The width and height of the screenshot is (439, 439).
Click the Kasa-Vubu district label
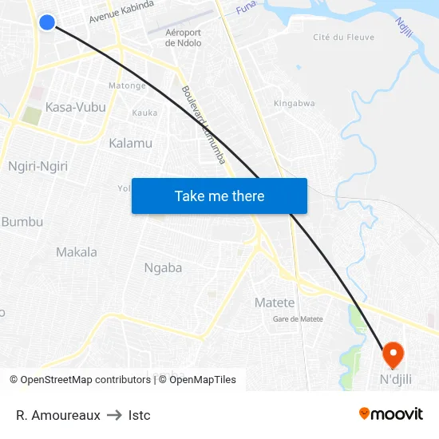point(76,107)
